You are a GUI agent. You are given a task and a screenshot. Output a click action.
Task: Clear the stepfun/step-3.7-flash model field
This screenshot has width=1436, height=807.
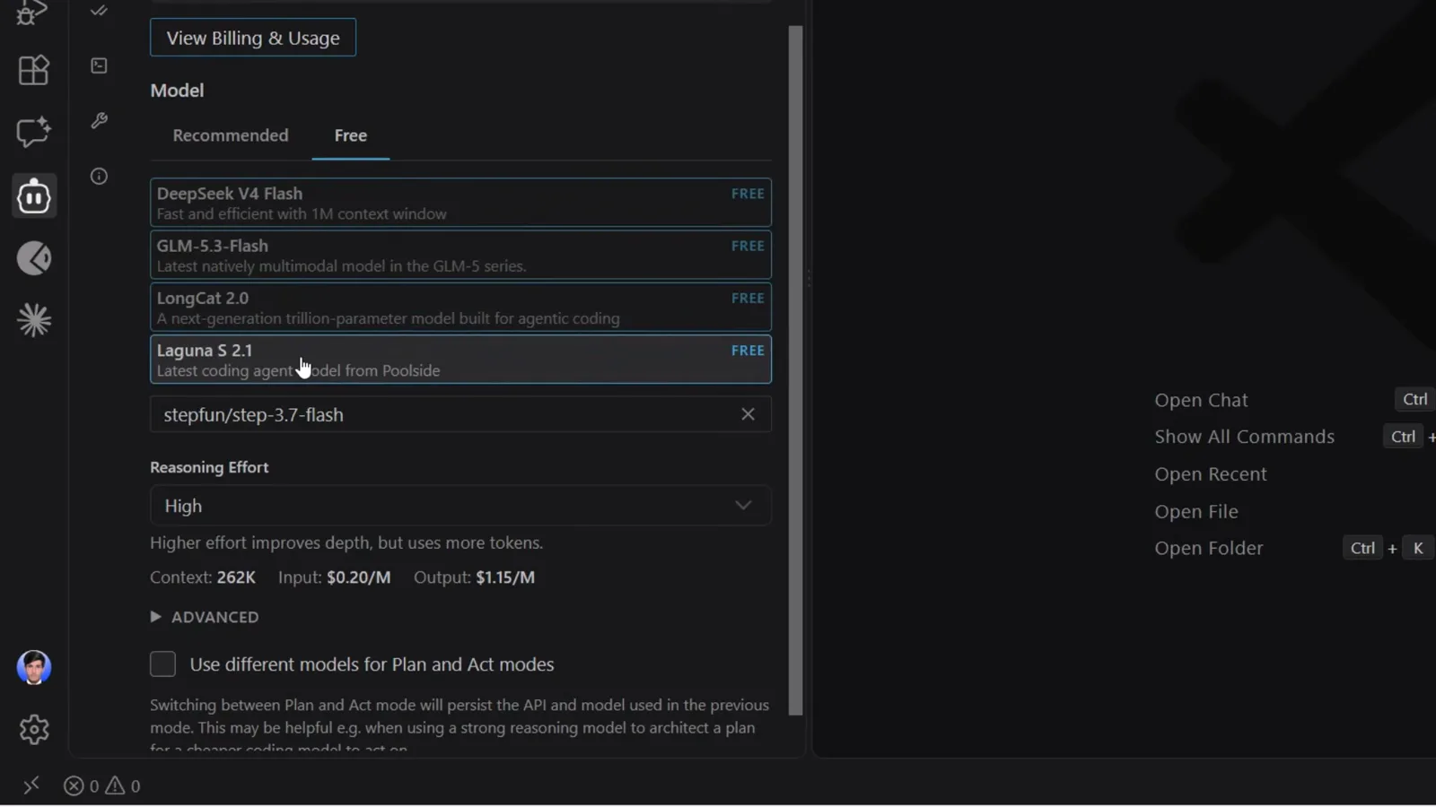[x=748, y=414]
